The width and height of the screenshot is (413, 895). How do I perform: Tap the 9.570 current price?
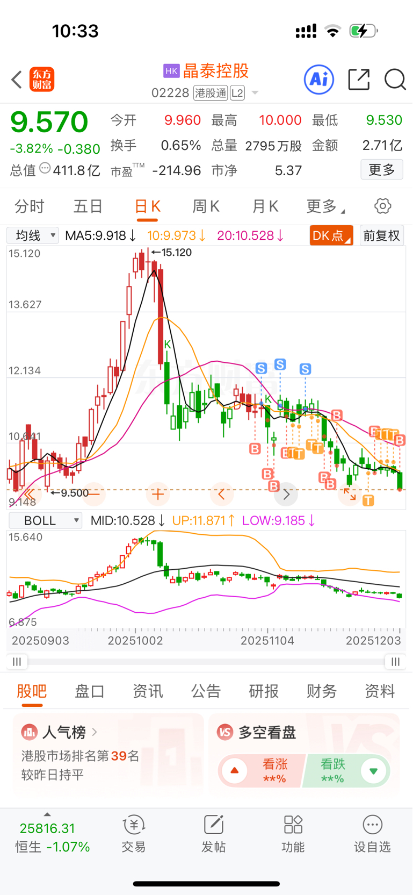coord(49,121)
